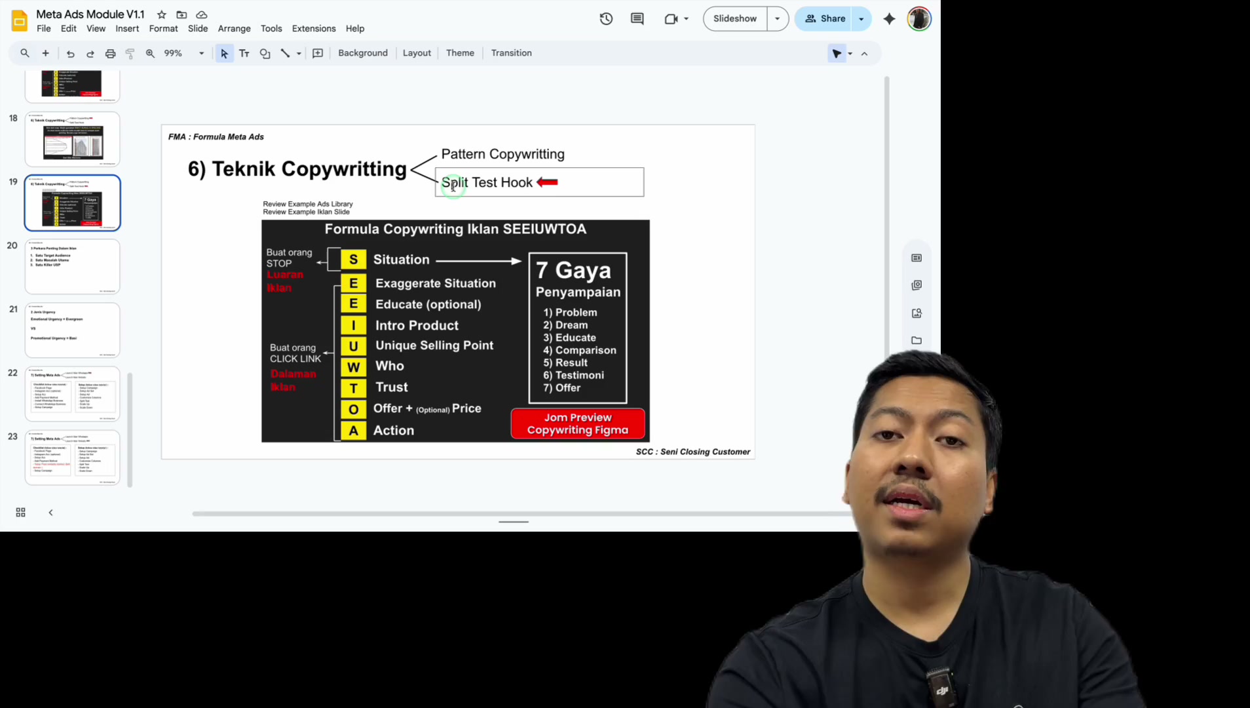Open version history clock icon
1250x708 pixels.
[606, 18]
